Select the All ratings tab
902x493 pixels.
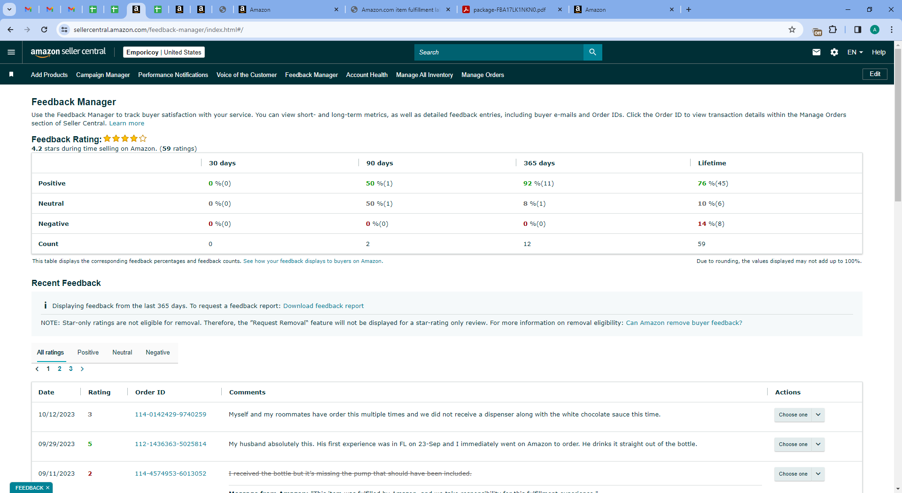point(50,353)
